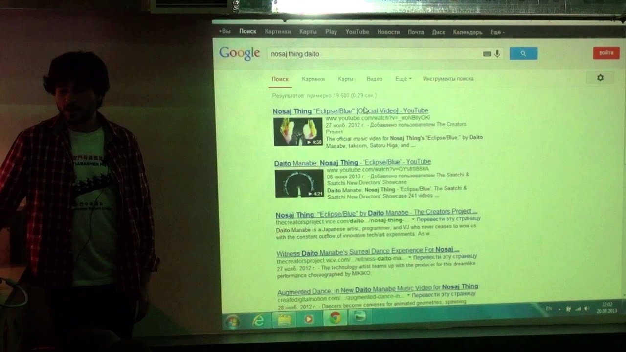This screenshot has width=626, height=352.
Task: Click the EN language indicator in tray
Action: [x=548, y=309]
